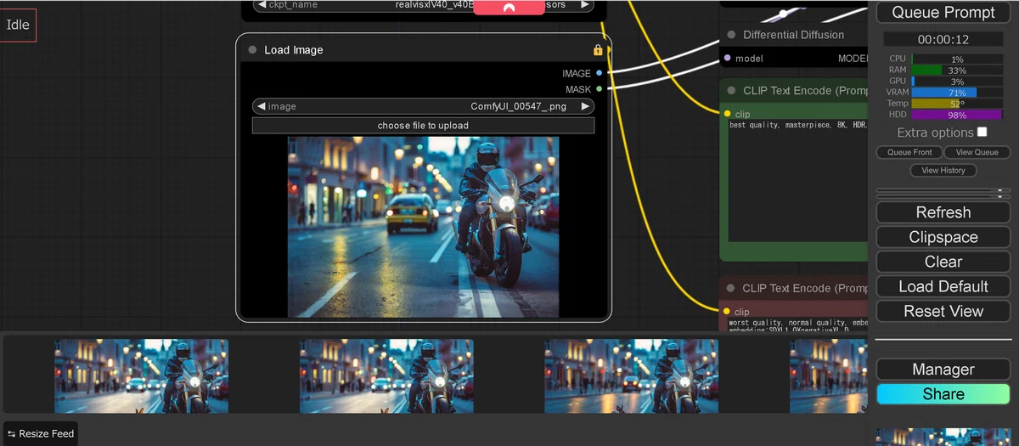Collapse the green CLIP Text Encode node
The height and width of the screenshot is (446, 1019).
pyautogui.click(x=730, y=90)
